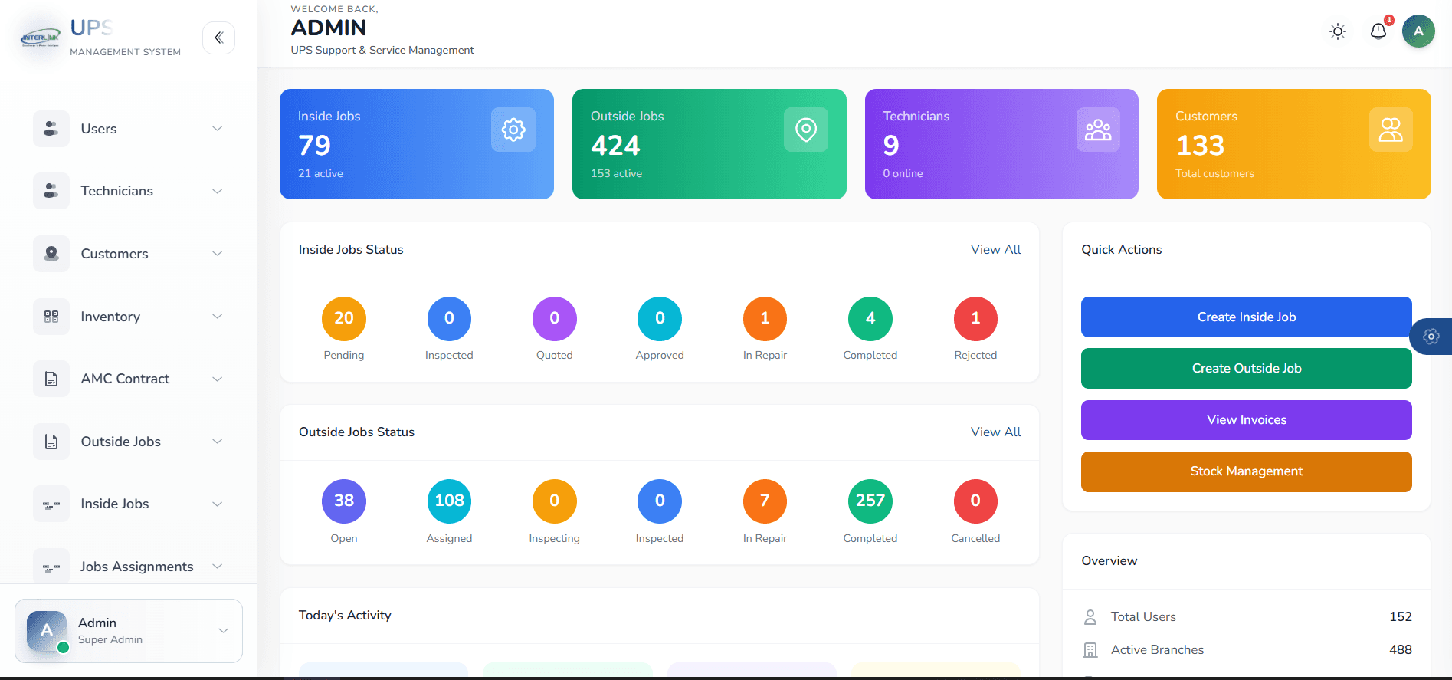Open the Outside Jobs sidebar menu
Viewport: 1452px width, 680px height.
129,442
